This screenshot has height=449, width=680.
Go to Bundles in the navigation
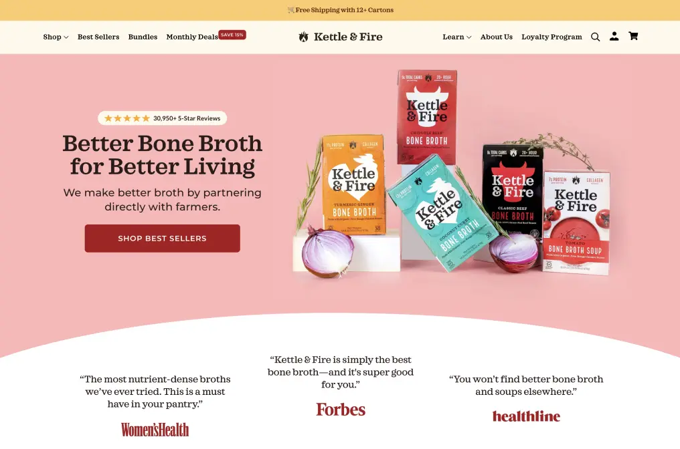(143, 37)
